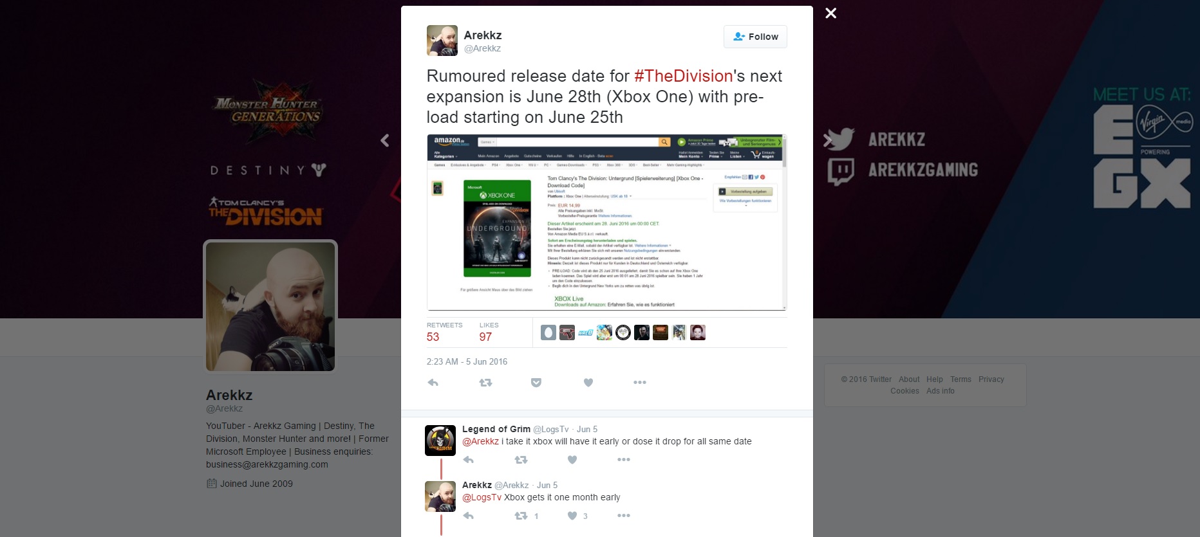Open the #TheDivision hashtag link
1200x537 pixels.
tap(683, 76)
